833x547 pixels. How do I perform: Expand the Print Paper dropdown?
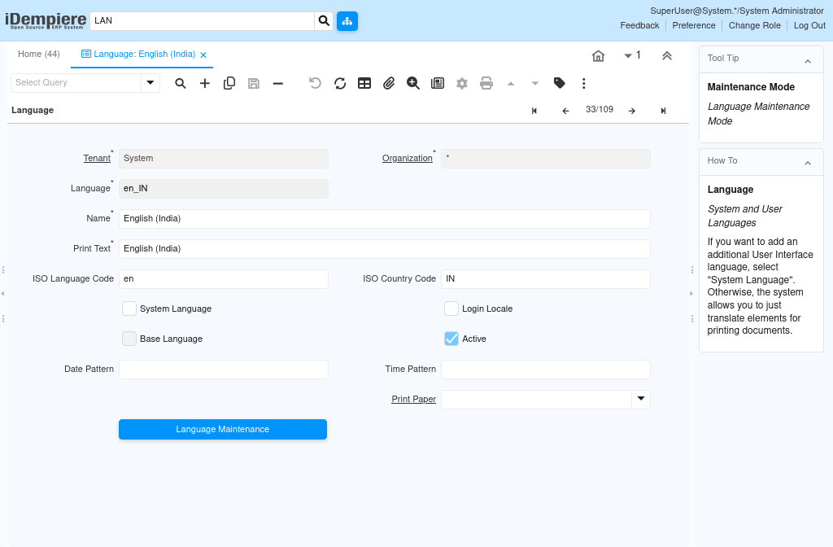[641, 399]
